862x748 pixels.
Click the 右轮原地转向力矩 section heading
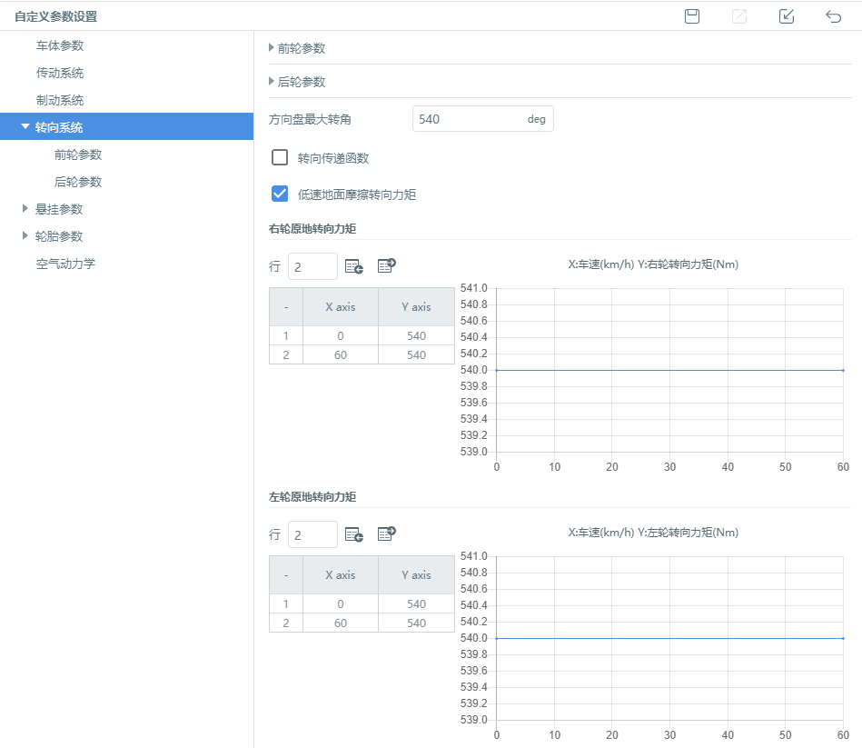pos(312,229)
